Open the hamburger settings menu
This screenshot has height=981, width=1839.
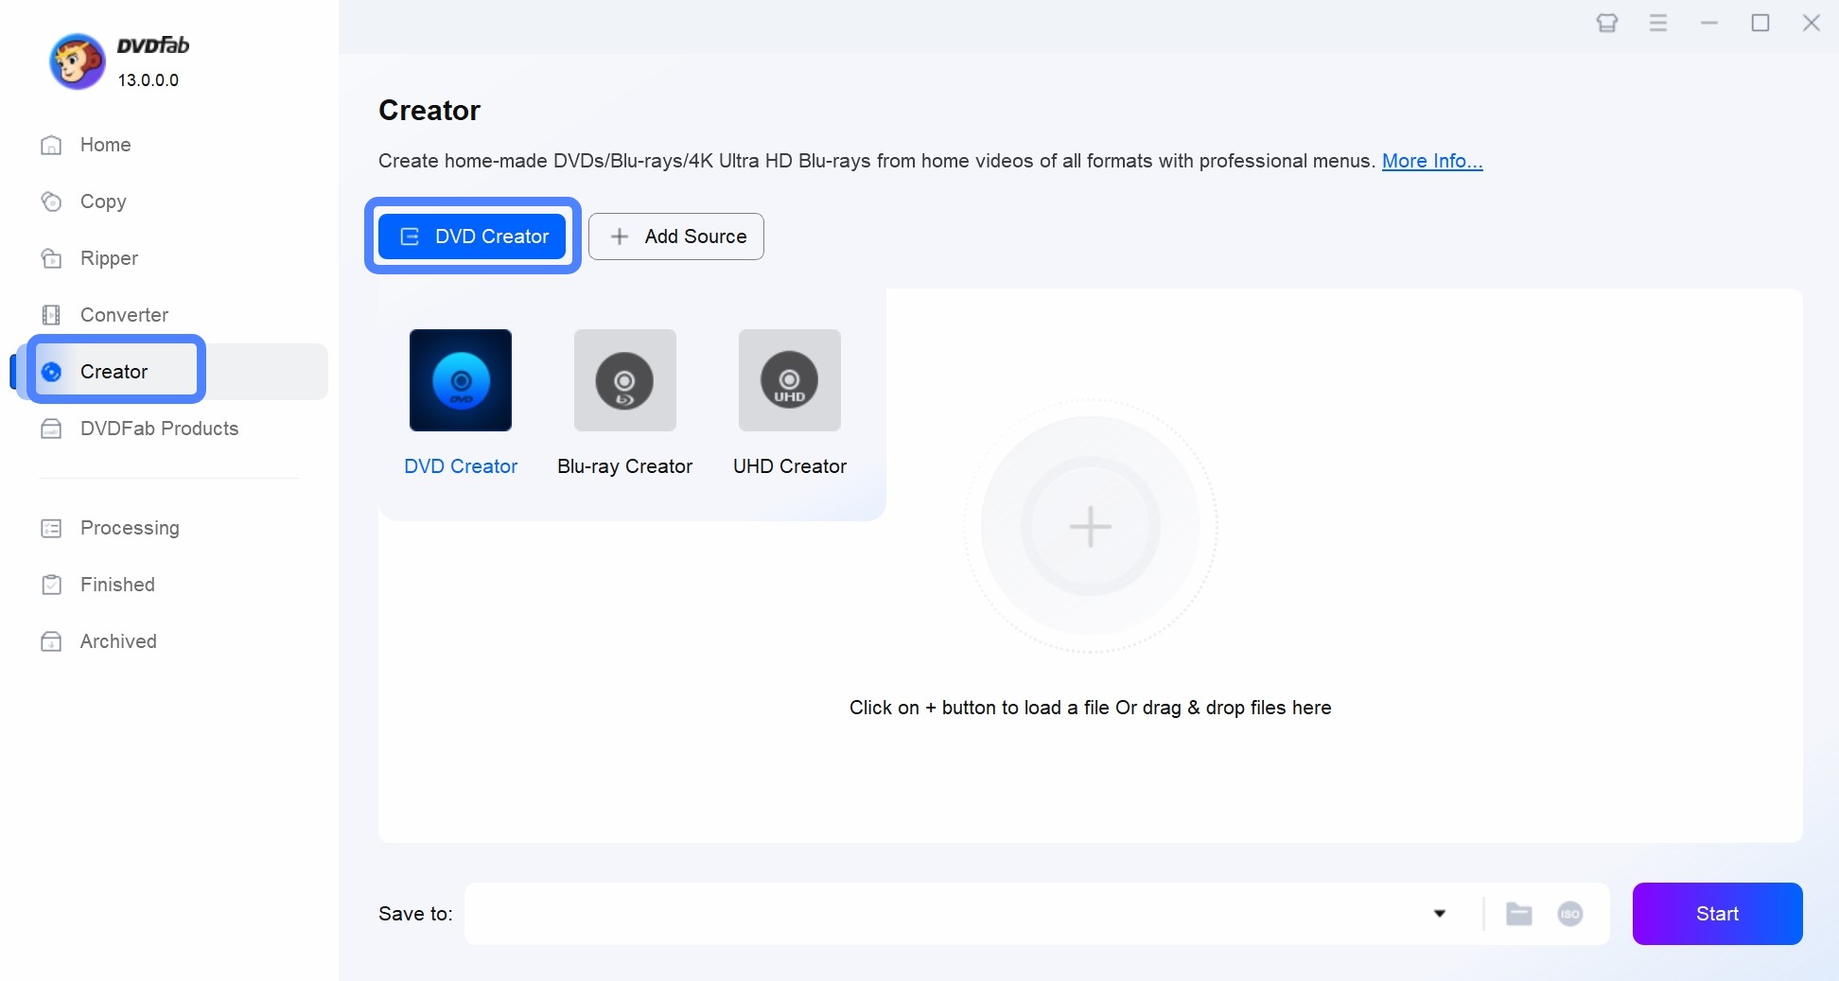coord(1658,23)
